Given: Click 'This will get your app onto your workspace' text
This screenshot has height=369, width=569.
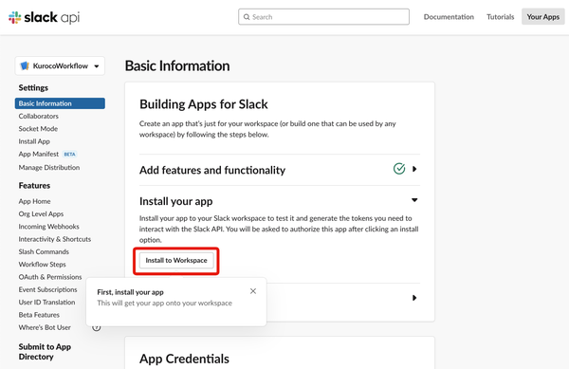Looking at the screenshot, I should coord(164,303).
